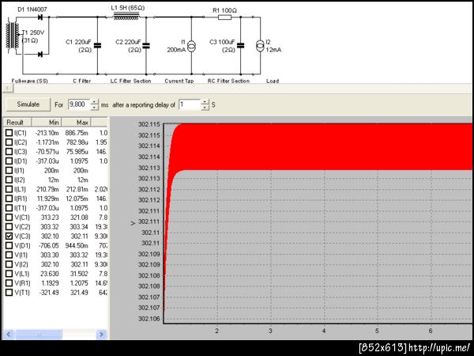Select the I2 12mA load current symbol
The width and height of the screenshot is (474, 356).
coord(260,46)
